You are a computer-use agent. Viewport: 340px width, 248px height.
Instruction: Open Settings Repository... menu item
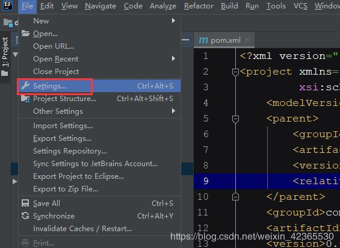point(100,151)
